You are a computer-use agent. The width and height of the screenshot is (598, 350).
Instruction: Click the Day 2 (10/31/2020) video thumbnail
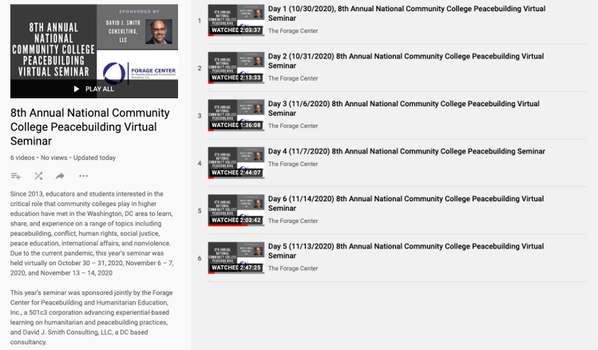pos(236,68)
